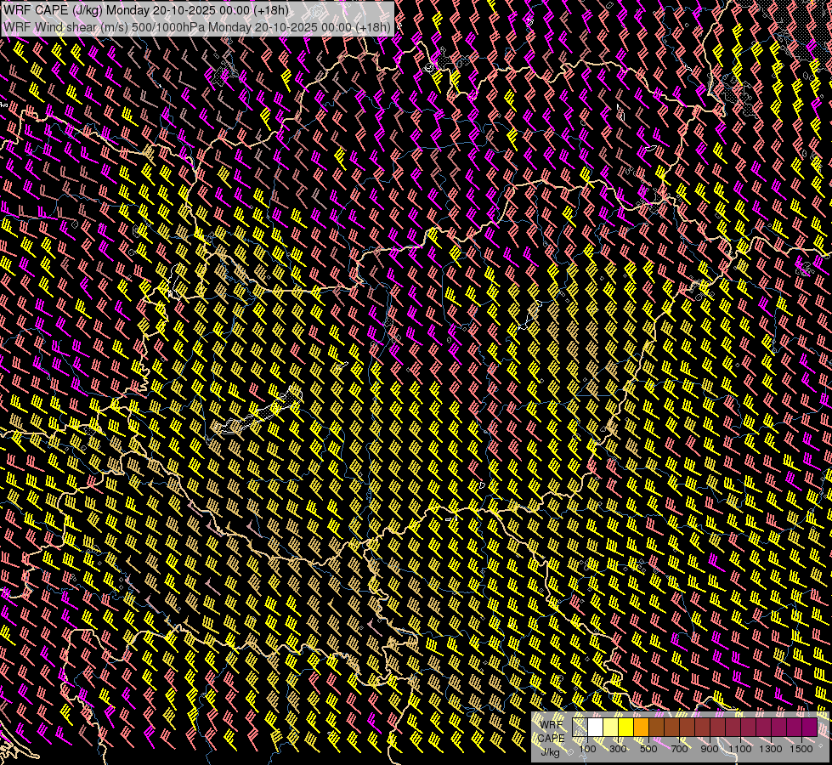
Task: Click the hatched first swatch in the legend
Action: (580, 728)
